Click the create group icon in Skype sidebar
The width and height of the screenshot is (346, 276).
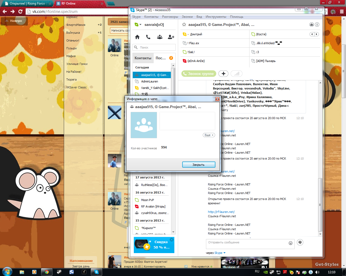pyautogui.click(x=160, y=37)
